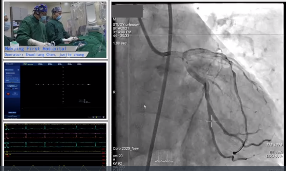This screenshot has width=286, height=171.
Task: Click the 'Coro 2020_New' protocol label
Action: click(x=126, y=148)
